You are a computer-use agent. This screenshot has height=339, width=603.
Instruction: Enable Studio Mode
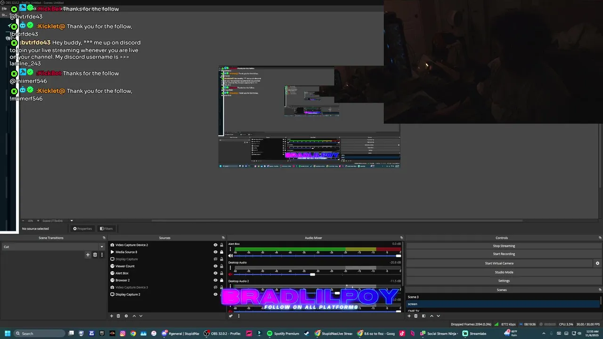click(x=504, y=272)
